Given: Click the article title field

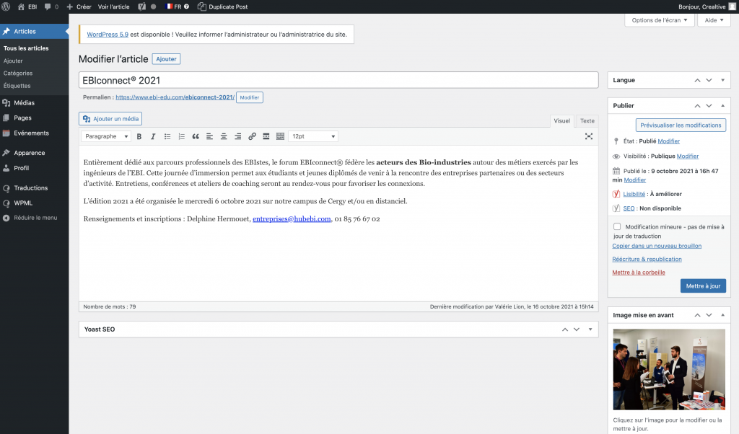Looking at the screenshot, I should click(338, 80).
